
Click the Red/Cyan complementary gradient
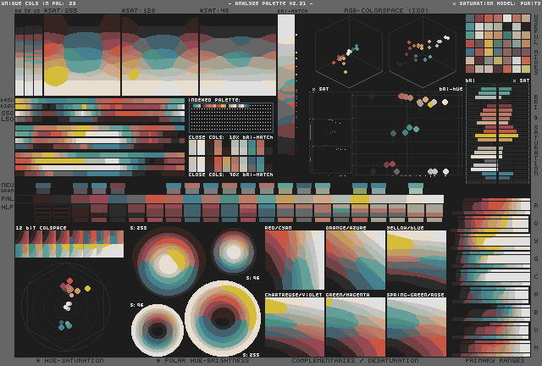pyautogui.click(x=294, y=260)
